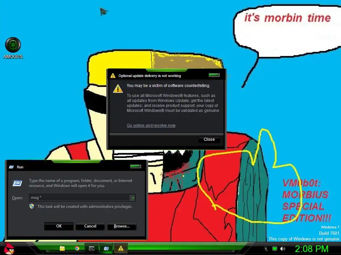Launch Google Chrome from the taskbar

coord(77,248)
